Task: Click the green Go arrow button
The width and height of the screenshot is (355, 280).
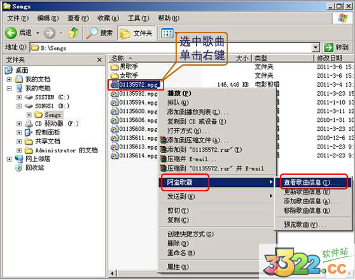Action: click(x=328, y=48)
